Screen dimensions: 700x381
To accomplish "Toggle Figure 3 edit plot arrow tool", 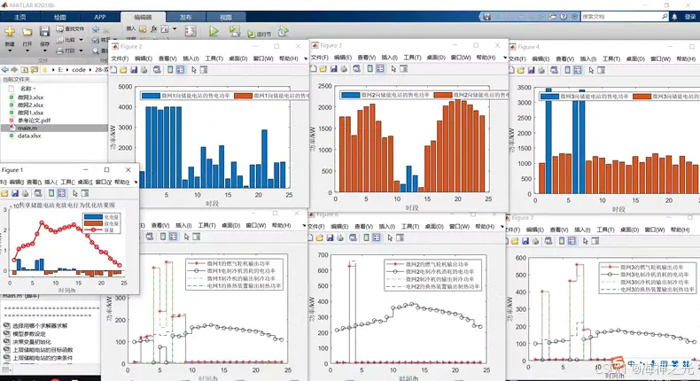I will coord(393,69).
